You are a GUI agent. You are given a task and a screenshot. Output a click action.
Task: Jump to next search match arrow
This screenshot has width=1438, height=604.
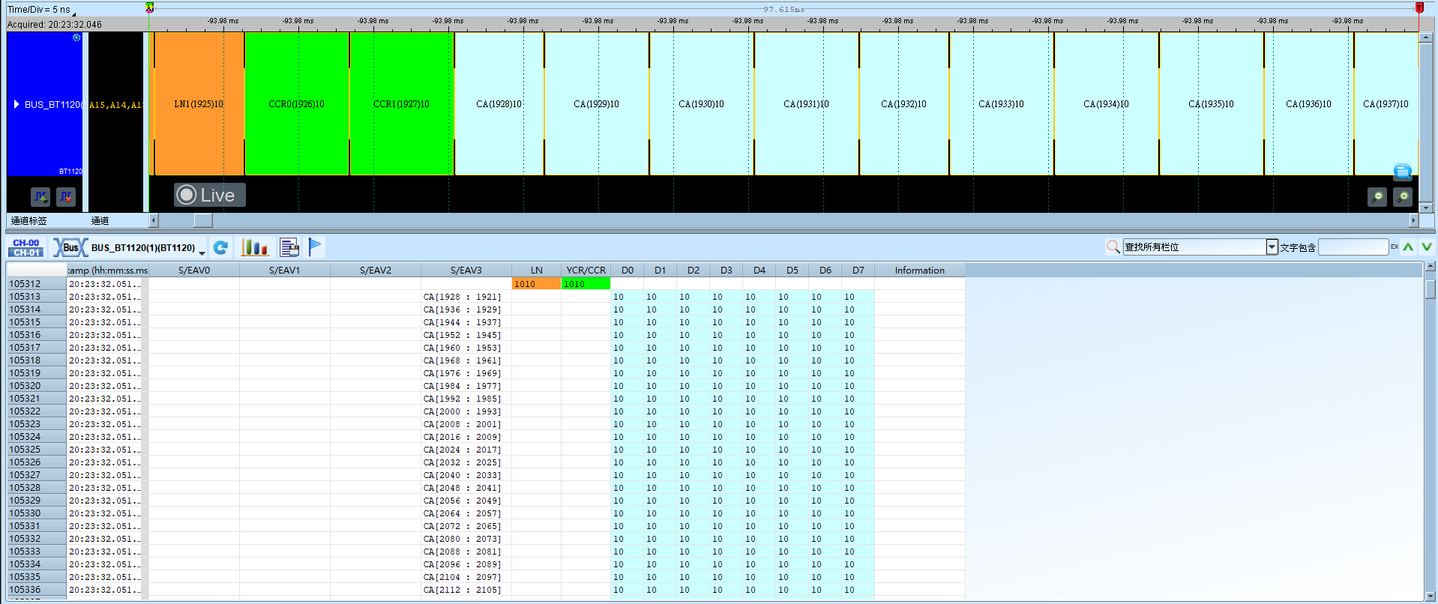coord(1427,247)
